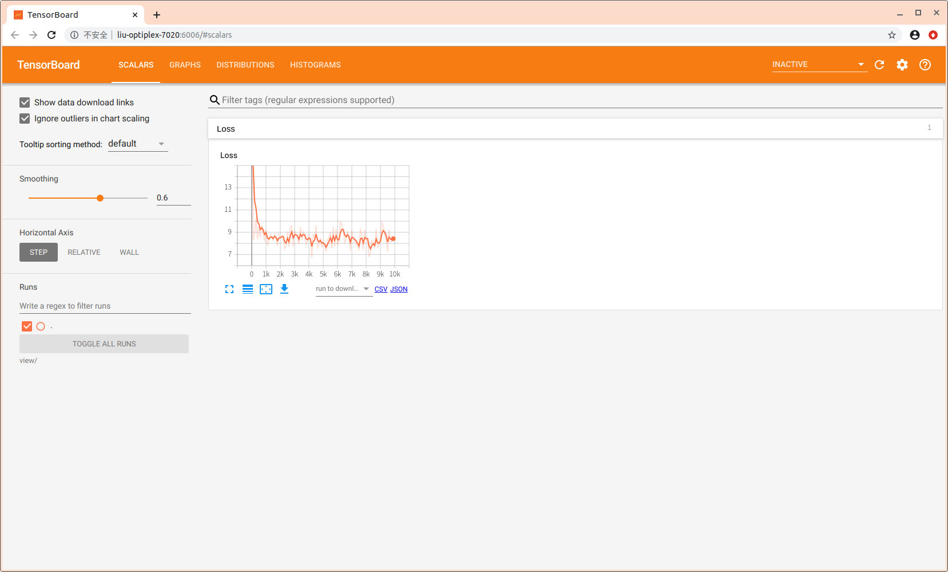The width and height of the screenshot is (948, 572).
Task: Bookmark this page with the star icon
Action: pos(892,35)
